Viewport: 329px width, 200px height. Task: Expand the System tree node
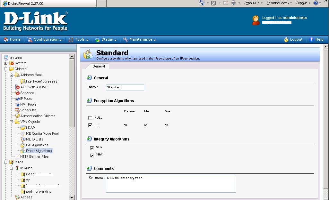coord(6,63)
